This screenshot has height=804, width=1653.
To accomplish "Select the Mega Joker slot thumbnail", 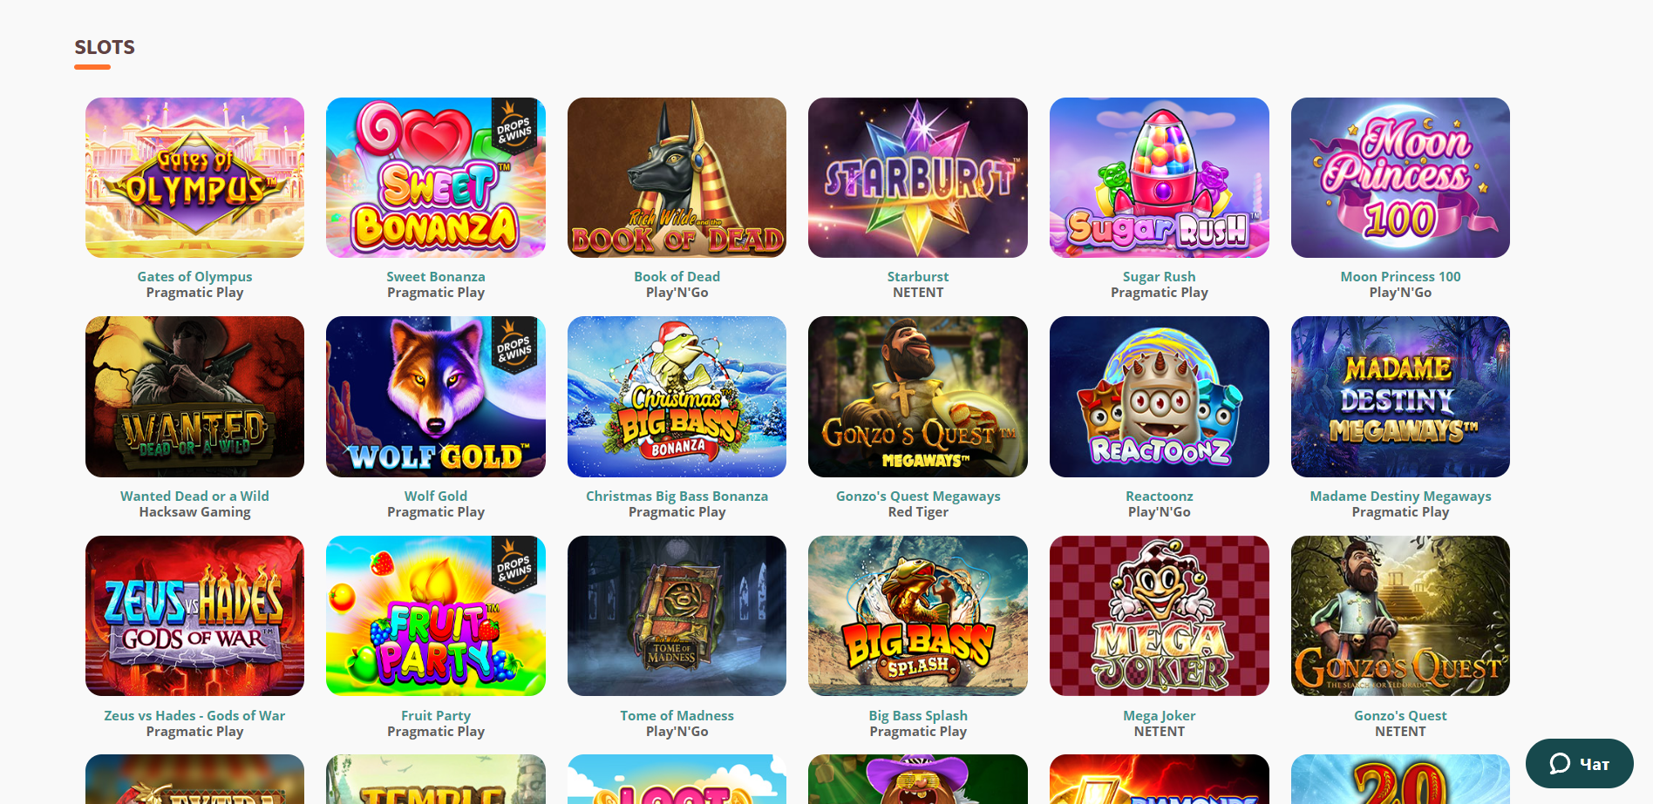I will pyautogui.click(x=1160, y=616).
